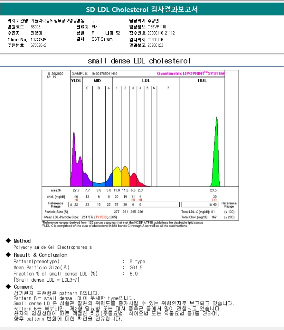The height and width of the screenshot is (330, 284).
Task: Click the 'area %' row label
Action: [56, 190]
